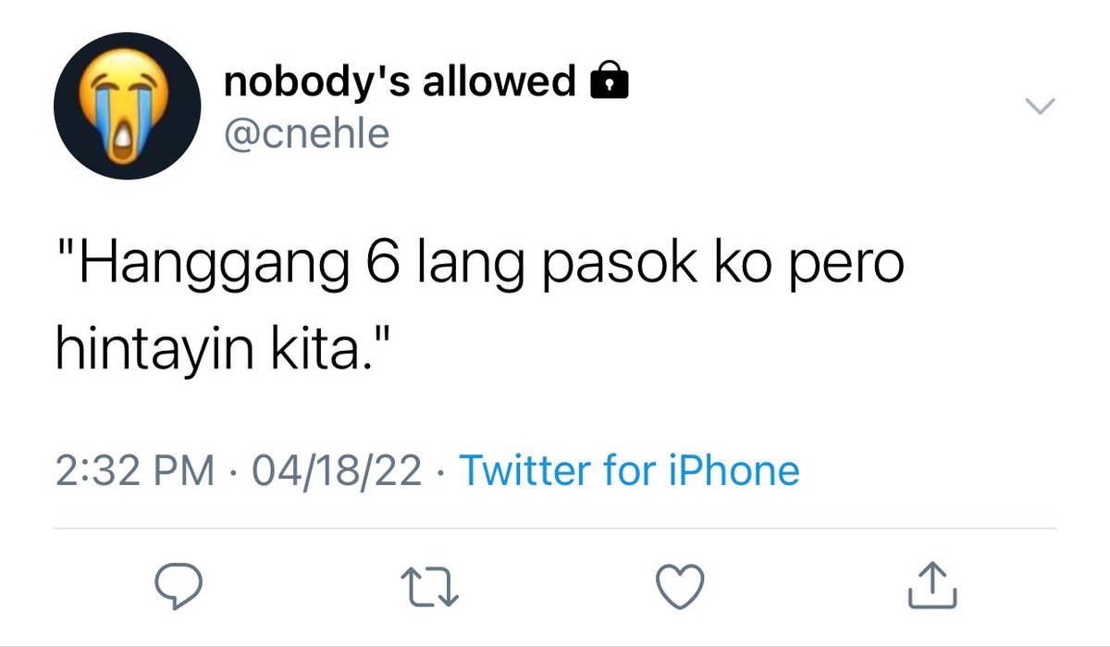Click the divider line above the action icons
This screenshot has height=647, width=1110.
pos(555,529)
